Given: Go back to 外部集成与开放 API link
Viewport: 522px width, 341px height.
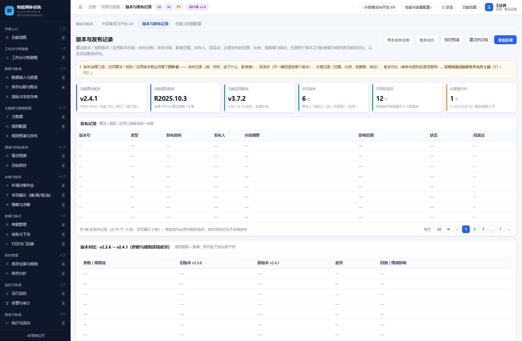Looking at the screenshot, I should [379, 7].
